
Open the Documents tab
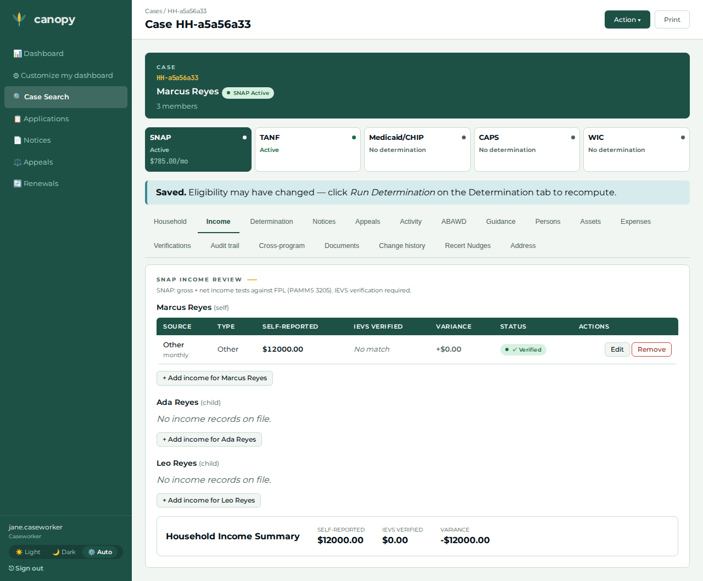tap(342, 246)
